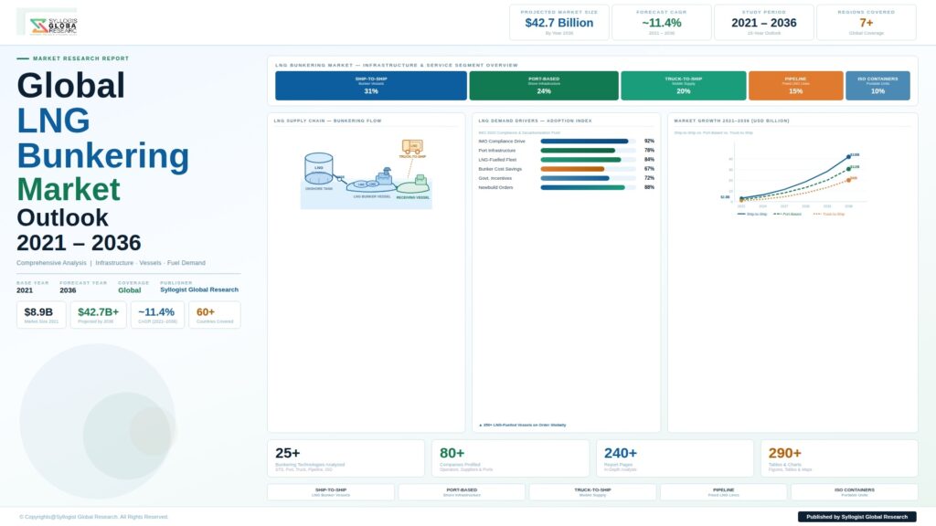Click the Truck-to-Ship chart legend marker
This screenshot has height=526, width=936.
coord(817,214)
